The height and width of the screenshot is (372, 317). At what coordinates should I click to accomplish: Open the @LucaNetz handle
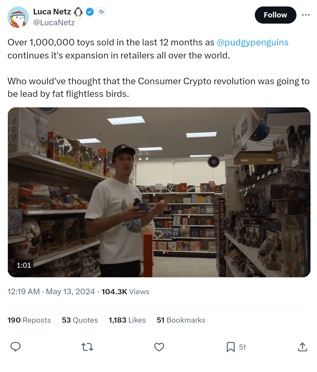point(54,23)
